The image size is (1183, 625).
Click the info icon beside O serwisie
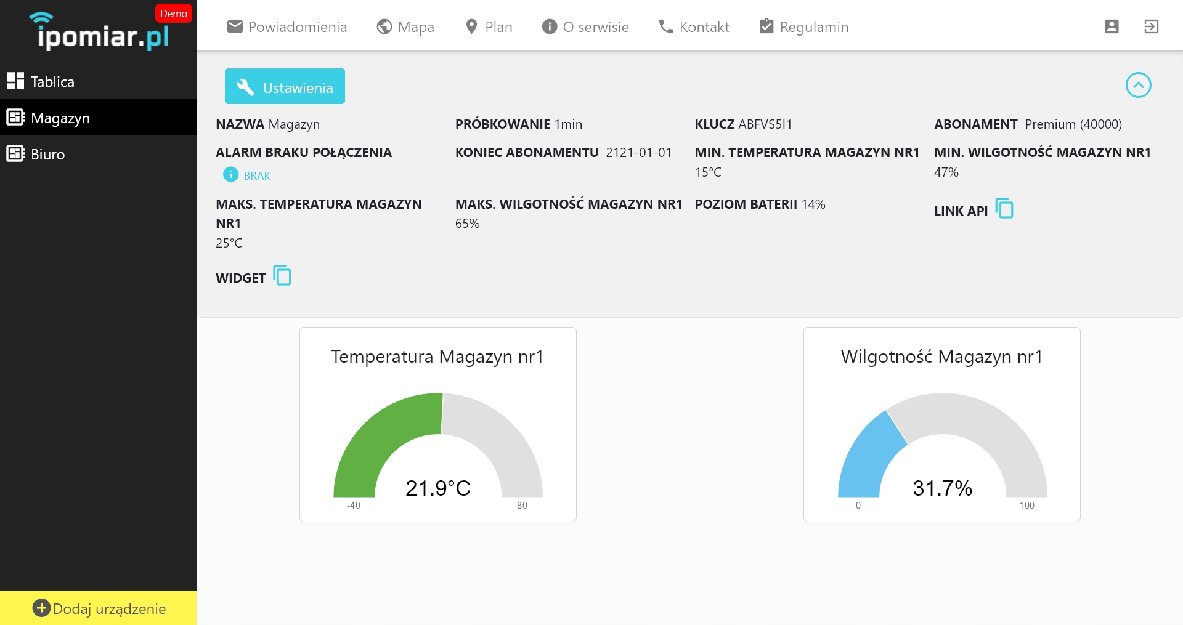(549, 26)
